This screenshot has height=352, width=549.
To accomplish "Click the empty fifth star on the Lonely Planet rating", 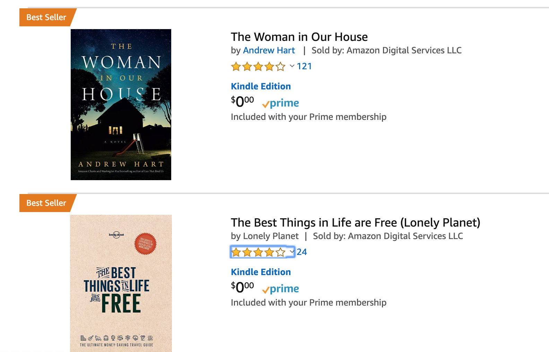I will click(281, 252).
